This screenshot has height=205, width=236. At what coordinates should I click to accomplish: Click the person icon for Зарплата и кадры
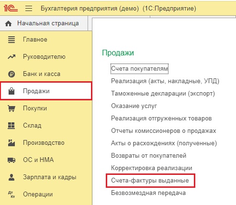[x=11, y=177]
